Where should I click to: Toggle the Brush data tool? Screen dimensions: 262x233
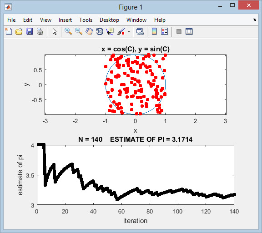point(121,31)
